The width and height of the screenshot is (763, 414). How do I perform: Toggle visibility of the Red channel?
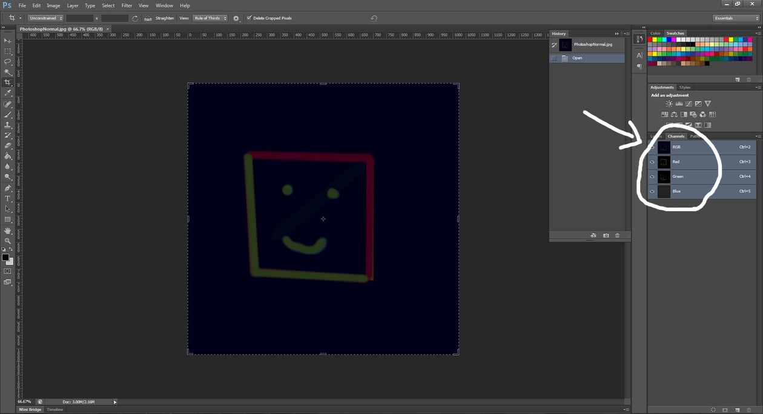[x=653, y=161]
